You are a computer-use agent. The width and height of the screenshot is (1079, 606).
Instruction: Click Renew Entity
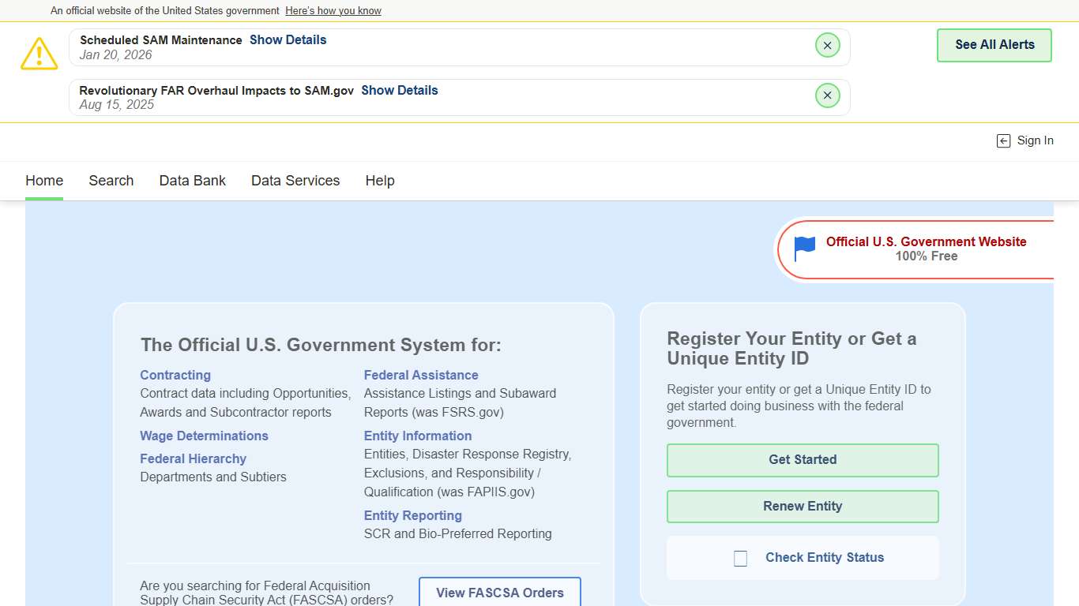click(x=802, y=506)
